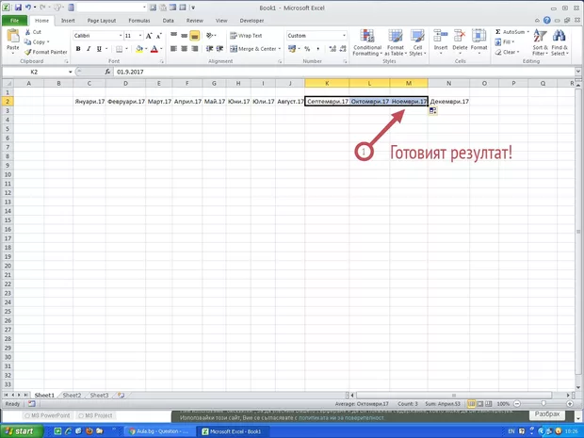Open Conditional Formatting menu

click(x=367, y=42)
